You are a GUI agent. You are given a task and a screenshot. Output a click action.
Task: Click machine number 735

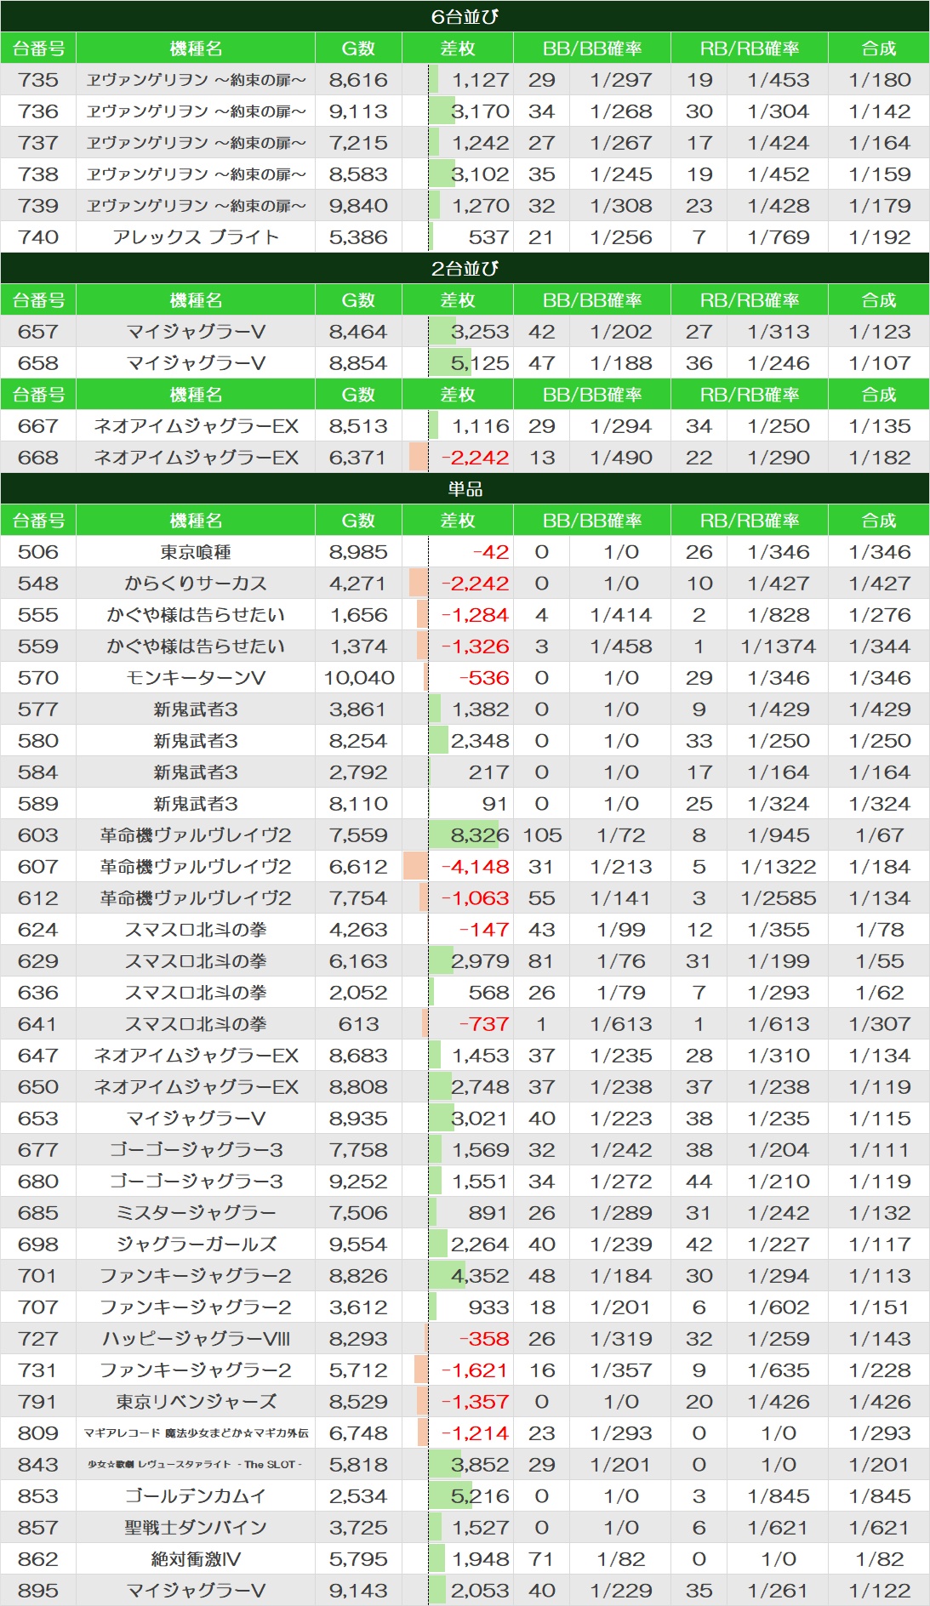point(38,80)
